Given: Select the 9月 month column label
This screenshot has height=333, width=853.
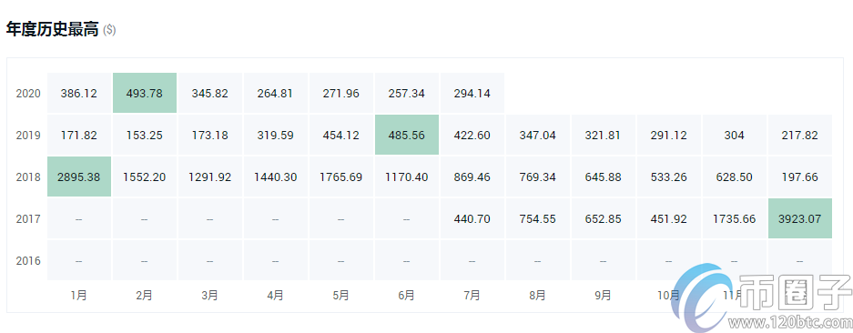Looking at the screenshot, I should pos(604,296).
